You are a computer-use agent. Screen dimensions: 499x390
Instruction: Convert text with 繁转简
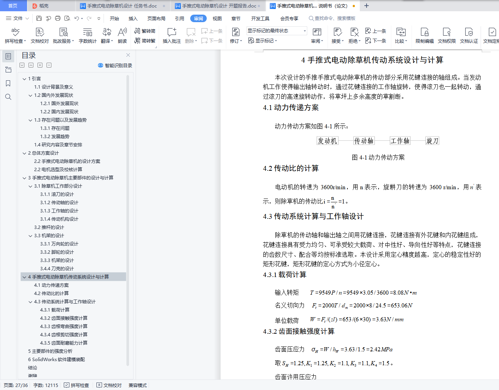pos(145,31)
